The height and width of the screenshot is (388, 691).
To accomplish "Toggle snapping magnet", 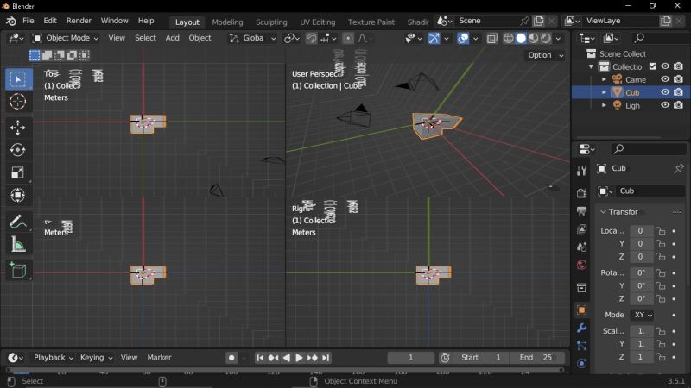I will (x=311, y=38).
